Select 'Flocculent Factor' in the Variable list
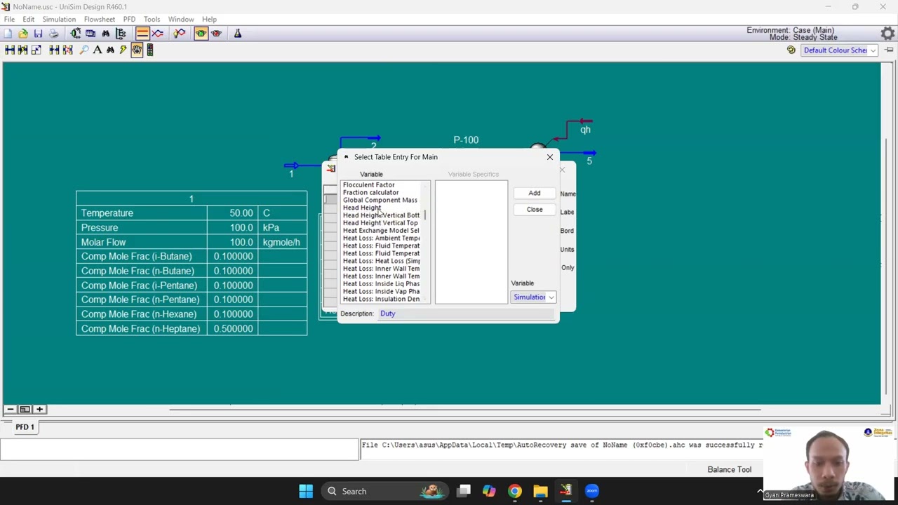The image size is (898, 505). point(369,185)
